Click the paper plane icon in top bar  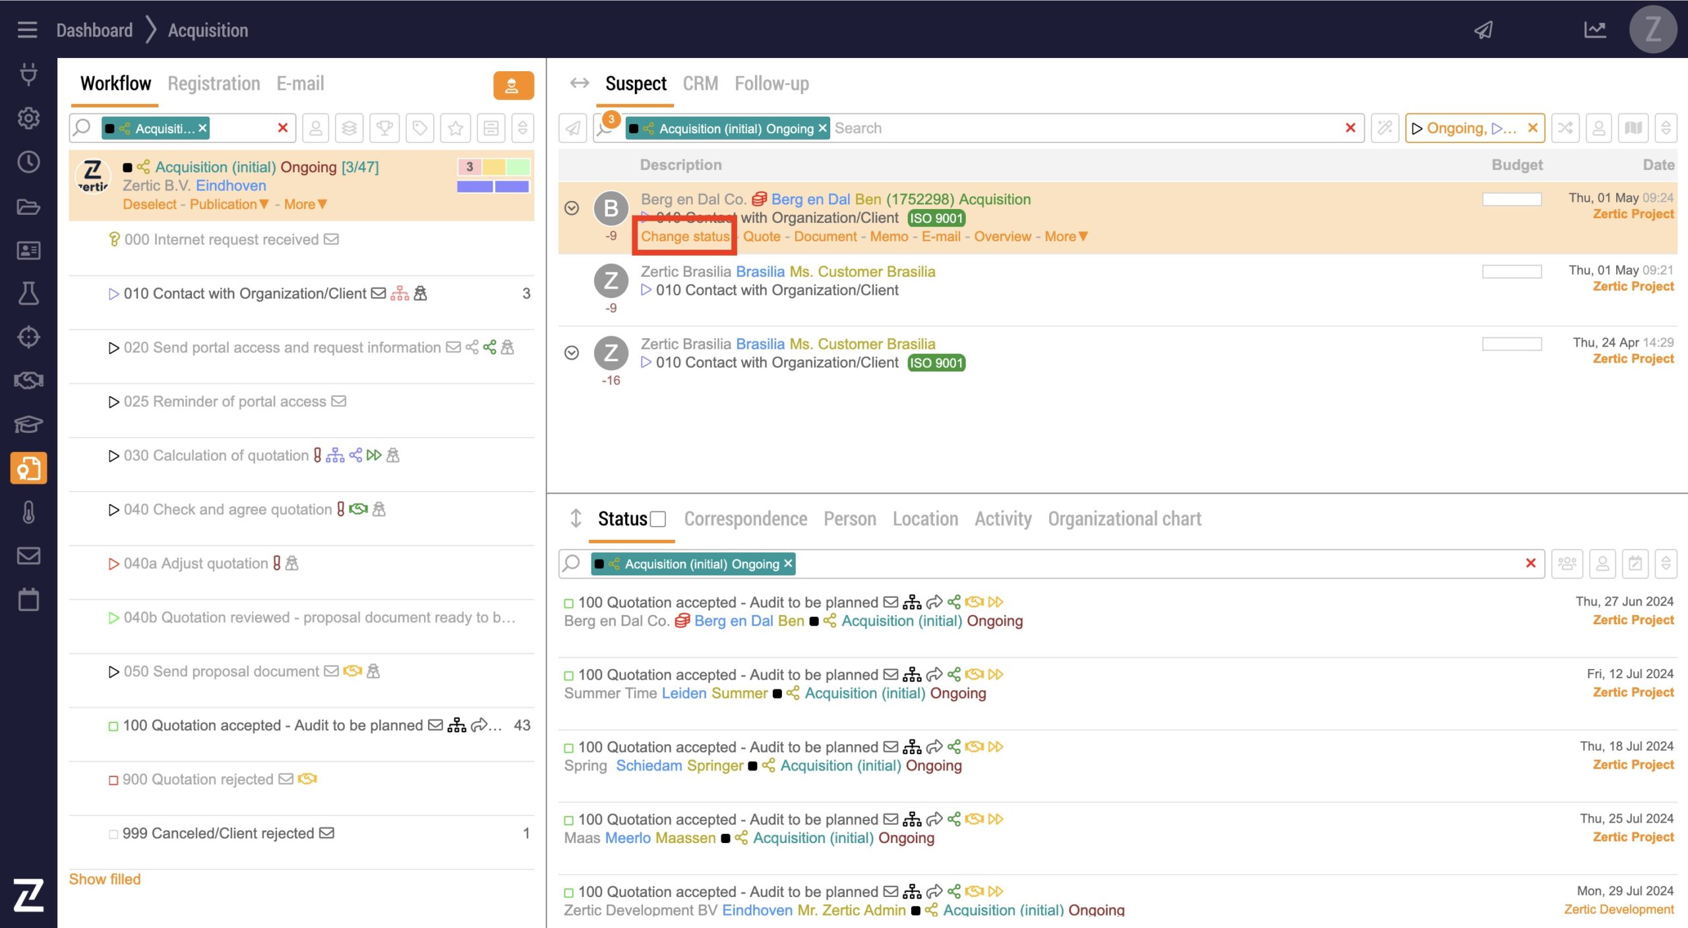click(1483, 30)
